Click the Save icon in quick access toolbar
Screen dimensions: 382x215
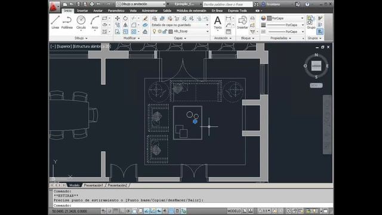78,4
